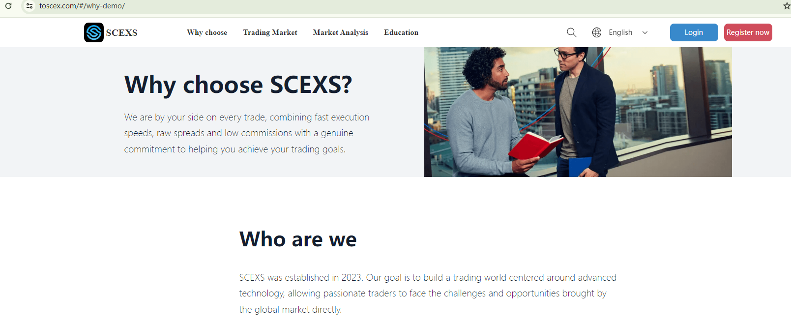This screenshot has height=323, width=791.
Task: Open search with the magnifier icon
Action: tap(571, 32)
